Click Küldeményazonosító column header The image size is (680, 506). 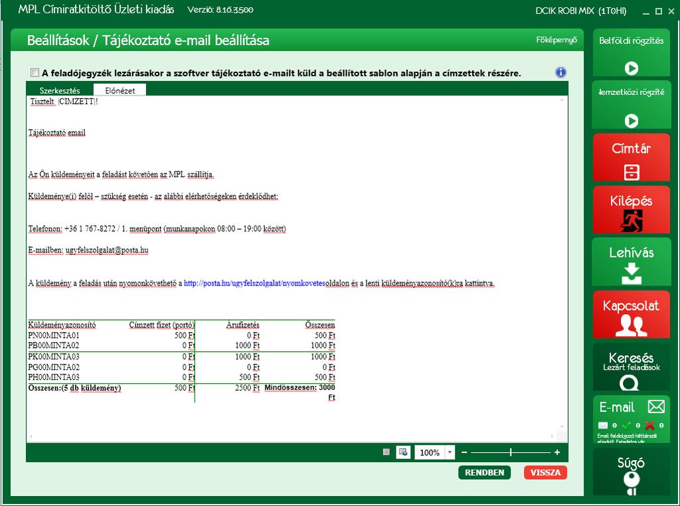tap(62, 325)
